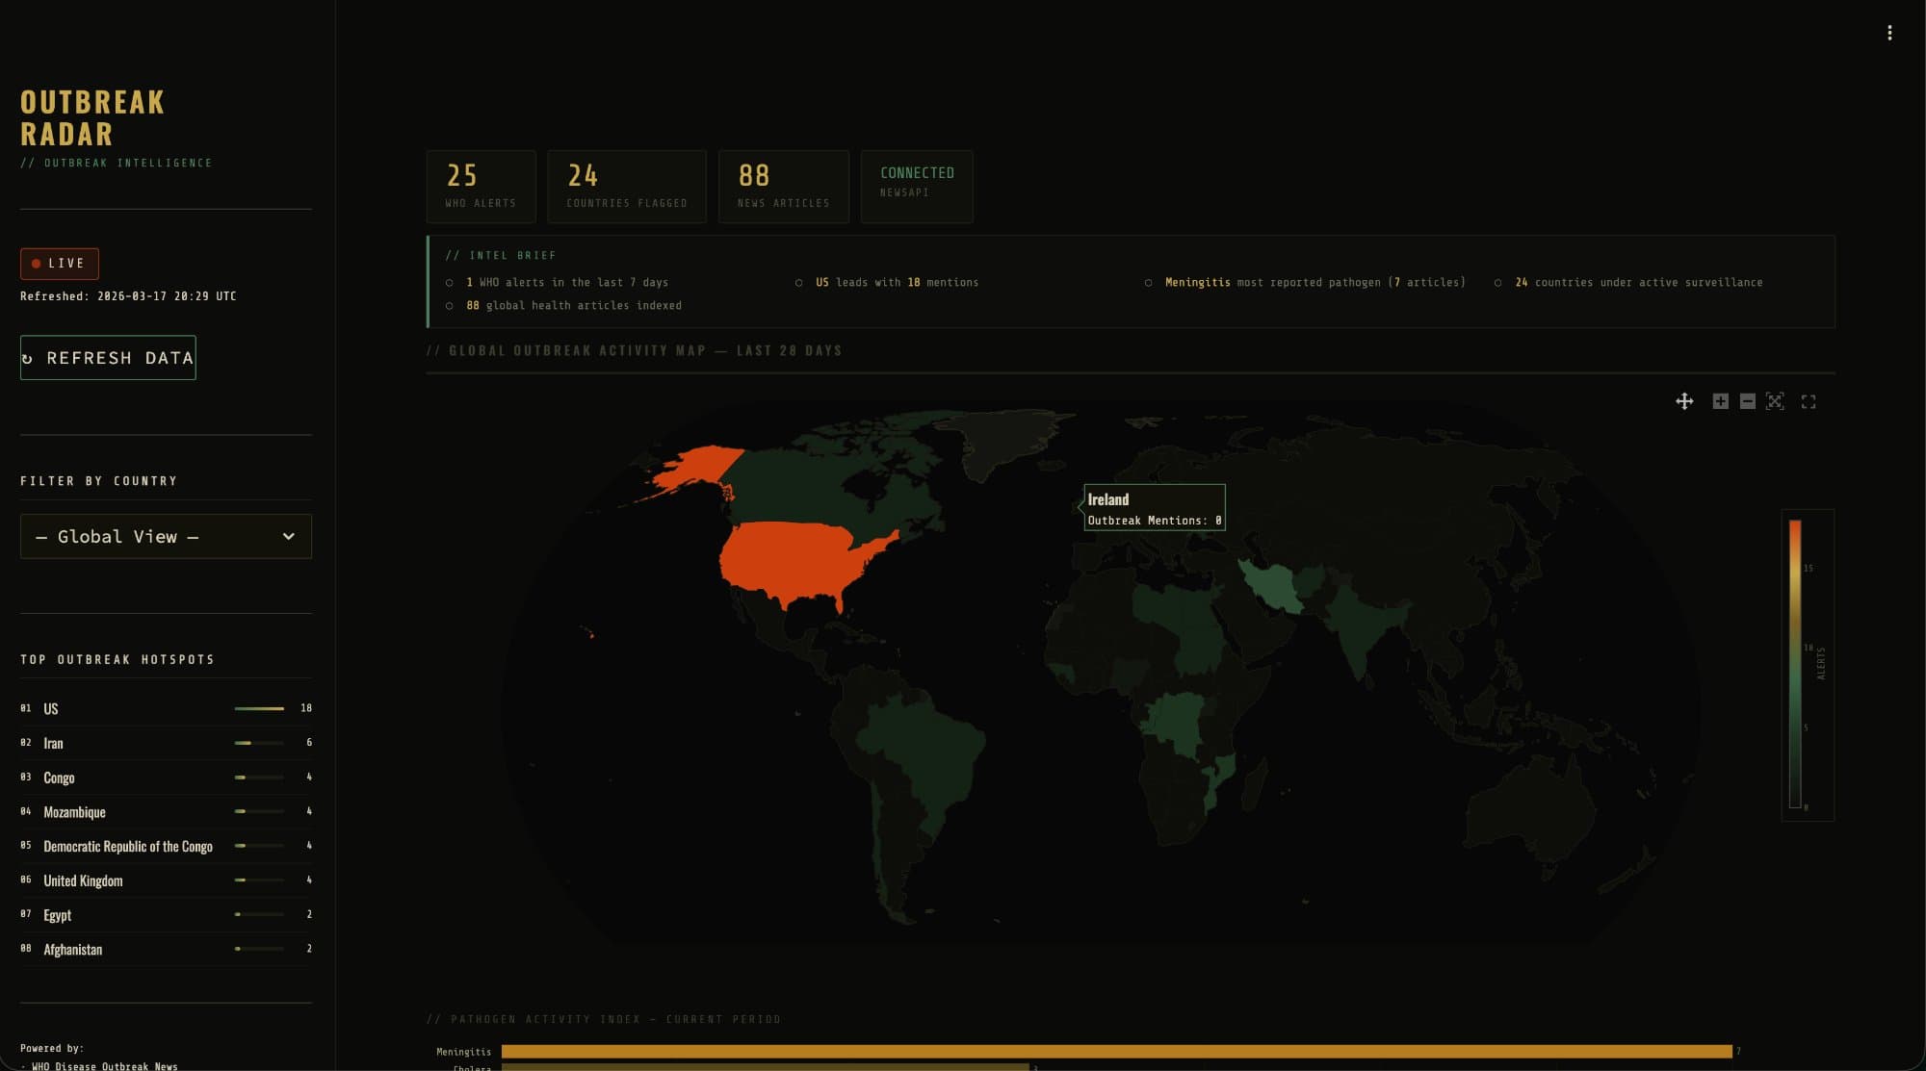
Task: Click the CONNECTED NewsAPI status card
Action: click(916, 186)
